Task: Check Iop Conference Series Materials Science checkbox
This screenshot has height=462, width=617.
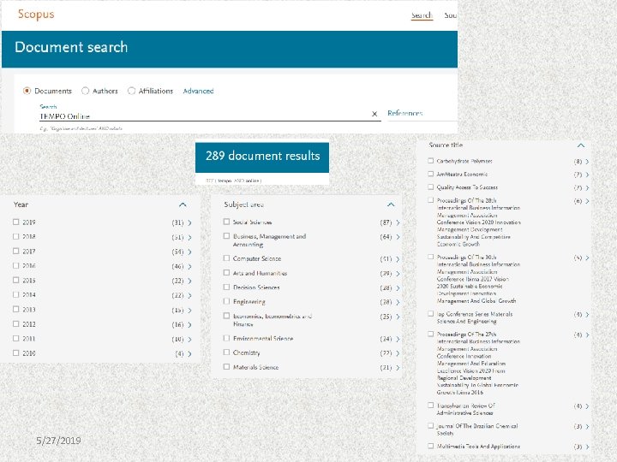Action: coord(430,313)
